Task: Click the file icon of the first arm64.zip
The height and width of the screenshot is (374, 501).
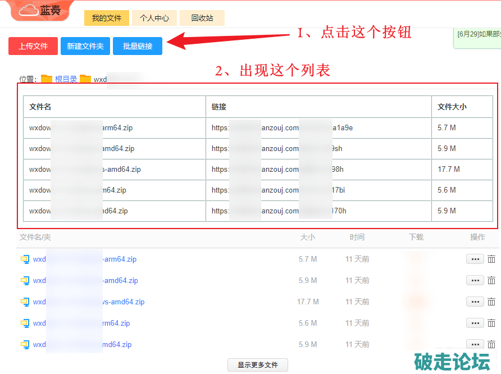Action: tap(25, 259)
